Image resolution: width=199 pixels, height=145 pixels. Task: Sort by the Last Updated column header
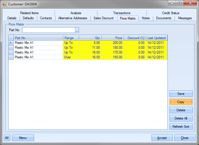click(x=156, y=38)
